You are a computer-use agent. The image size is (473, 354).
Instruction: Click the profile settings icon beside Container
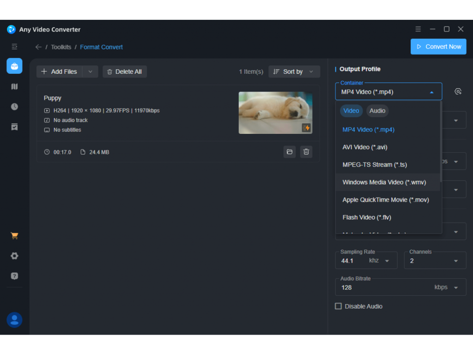[x=458, y=92]
